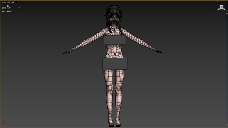Image resolution: width=228 pixels, height=128 pixels.
Task: Open the 透视 perspective view menu
Action: click(5, 2)
